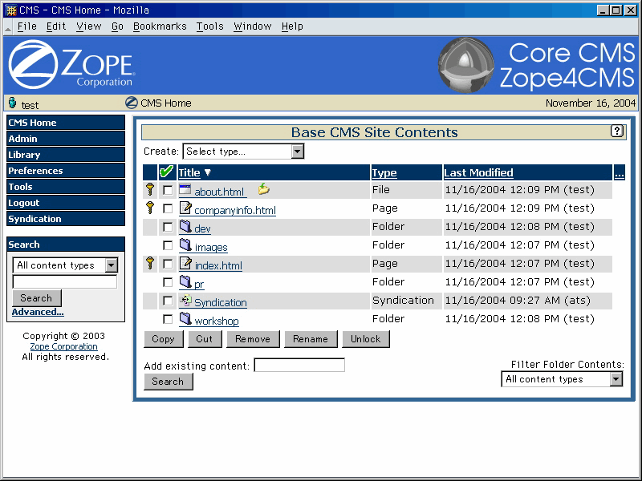Open the Search panel content types dropdown
Viewport: 642px width, 481px height.
tap(65, 265)
